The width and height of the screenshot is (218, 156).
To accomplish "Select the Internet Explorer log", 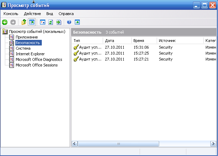I will [x=30, y=54].
